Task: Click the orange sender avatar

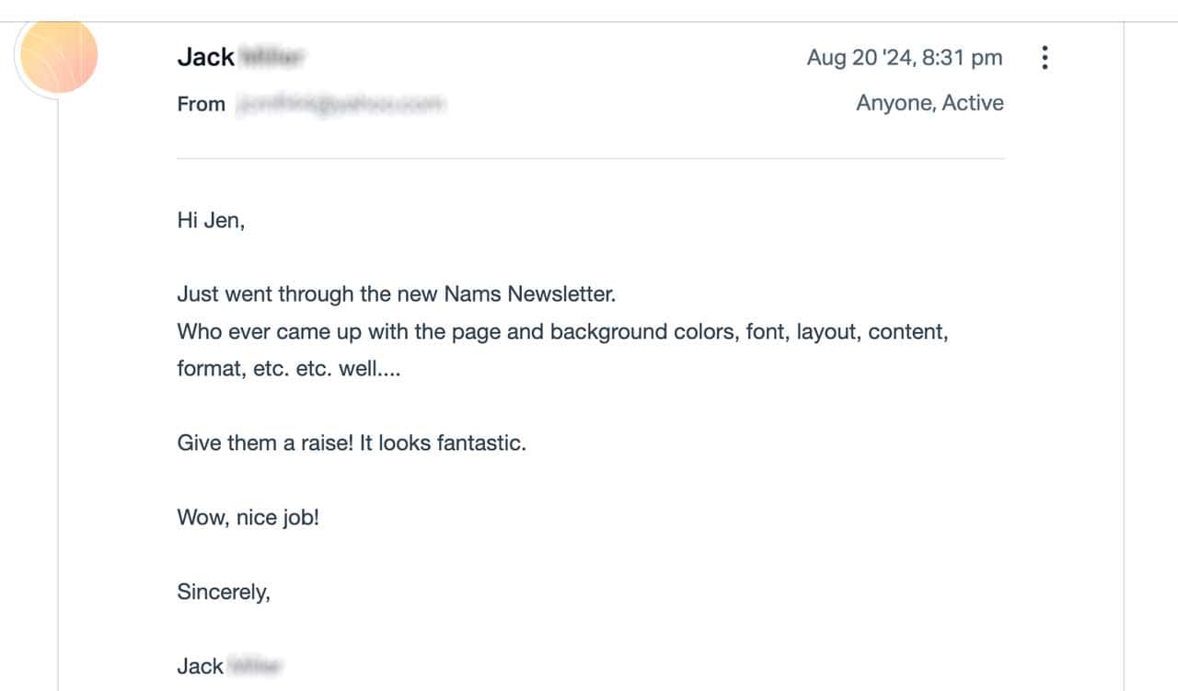Action: (59, 56)
